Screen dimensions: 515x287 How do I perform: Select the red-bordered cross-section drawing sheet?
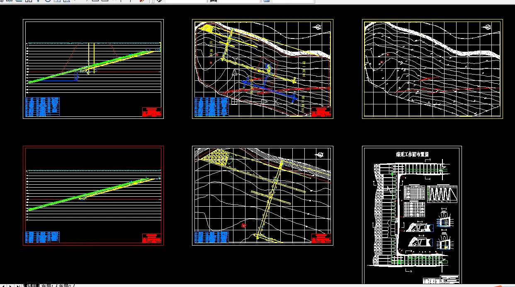(x=93, y=195)
